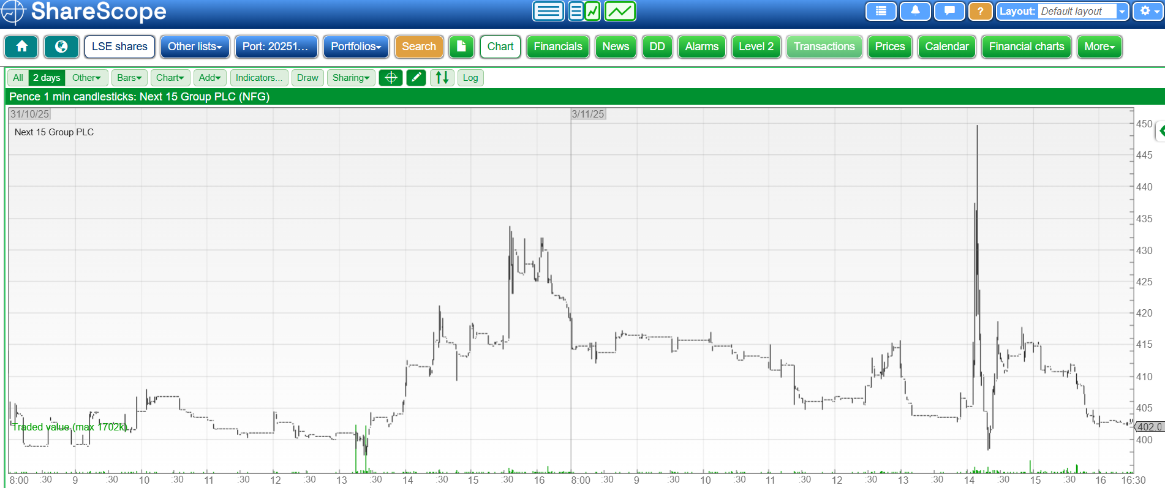Image resolution: width=1165 pixels, height=488 pixels.
Task: Click the green document page icon
Action: click(462, 47)
